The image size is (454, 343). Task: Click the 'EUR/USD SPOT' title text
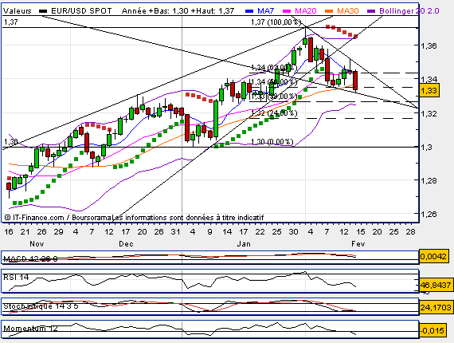coord(81,11)
